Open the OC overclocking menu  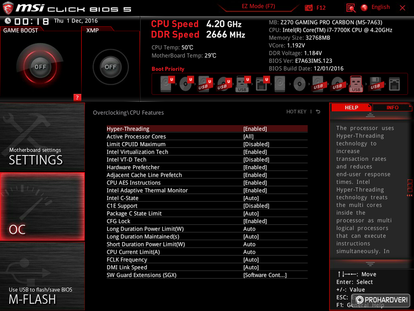[42, 207]
